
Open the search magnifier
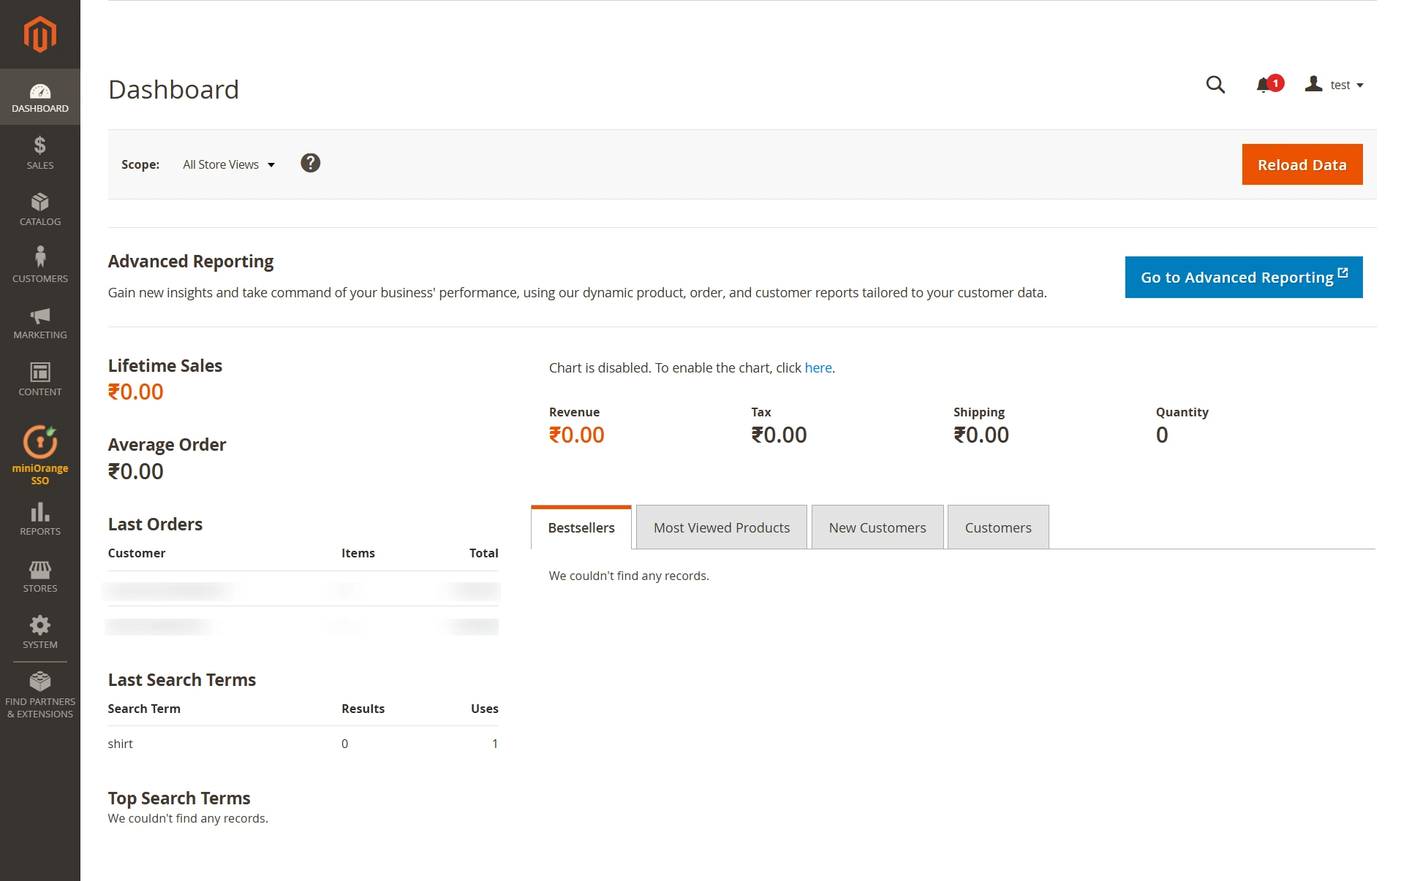point(1215,84)
